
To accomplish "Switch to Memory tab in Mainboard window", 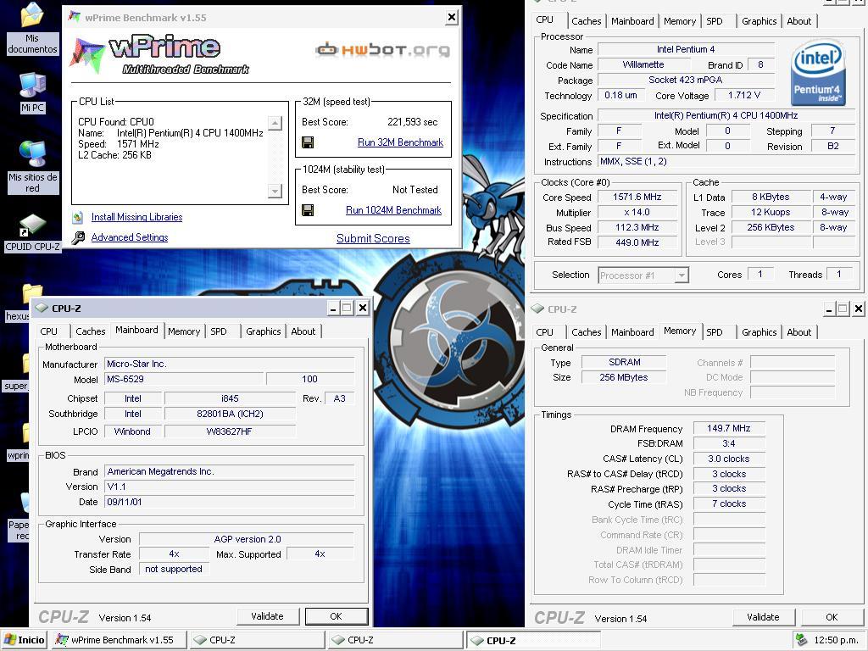I will (184, 331).
